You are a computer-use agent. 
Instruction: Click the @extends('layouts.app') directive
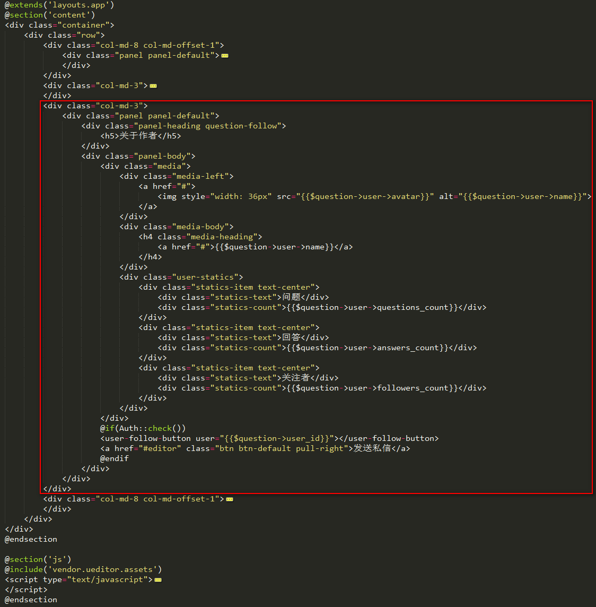click(59, 5)
